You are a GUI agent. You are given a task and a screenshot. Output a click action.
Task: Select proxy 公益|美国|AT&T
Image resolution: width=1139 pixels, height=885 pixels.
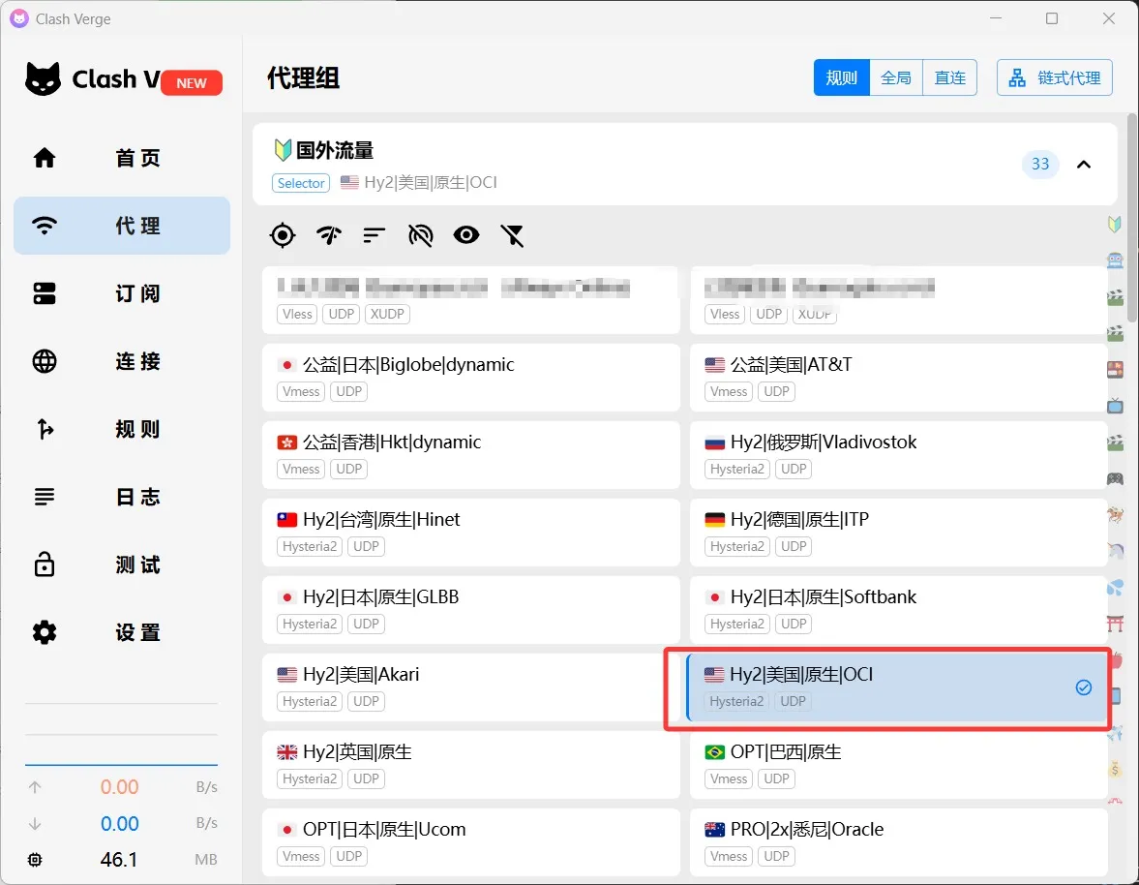click(898, 378)
